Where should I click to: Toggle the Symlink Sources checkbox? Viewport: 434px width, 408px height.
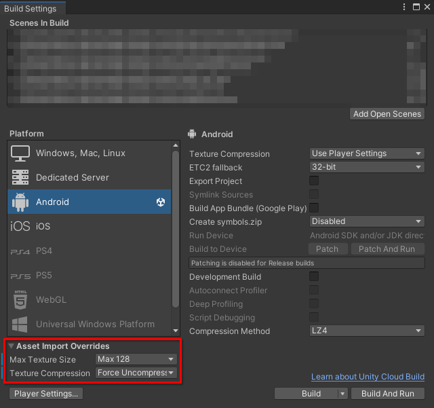coord(314,194)
